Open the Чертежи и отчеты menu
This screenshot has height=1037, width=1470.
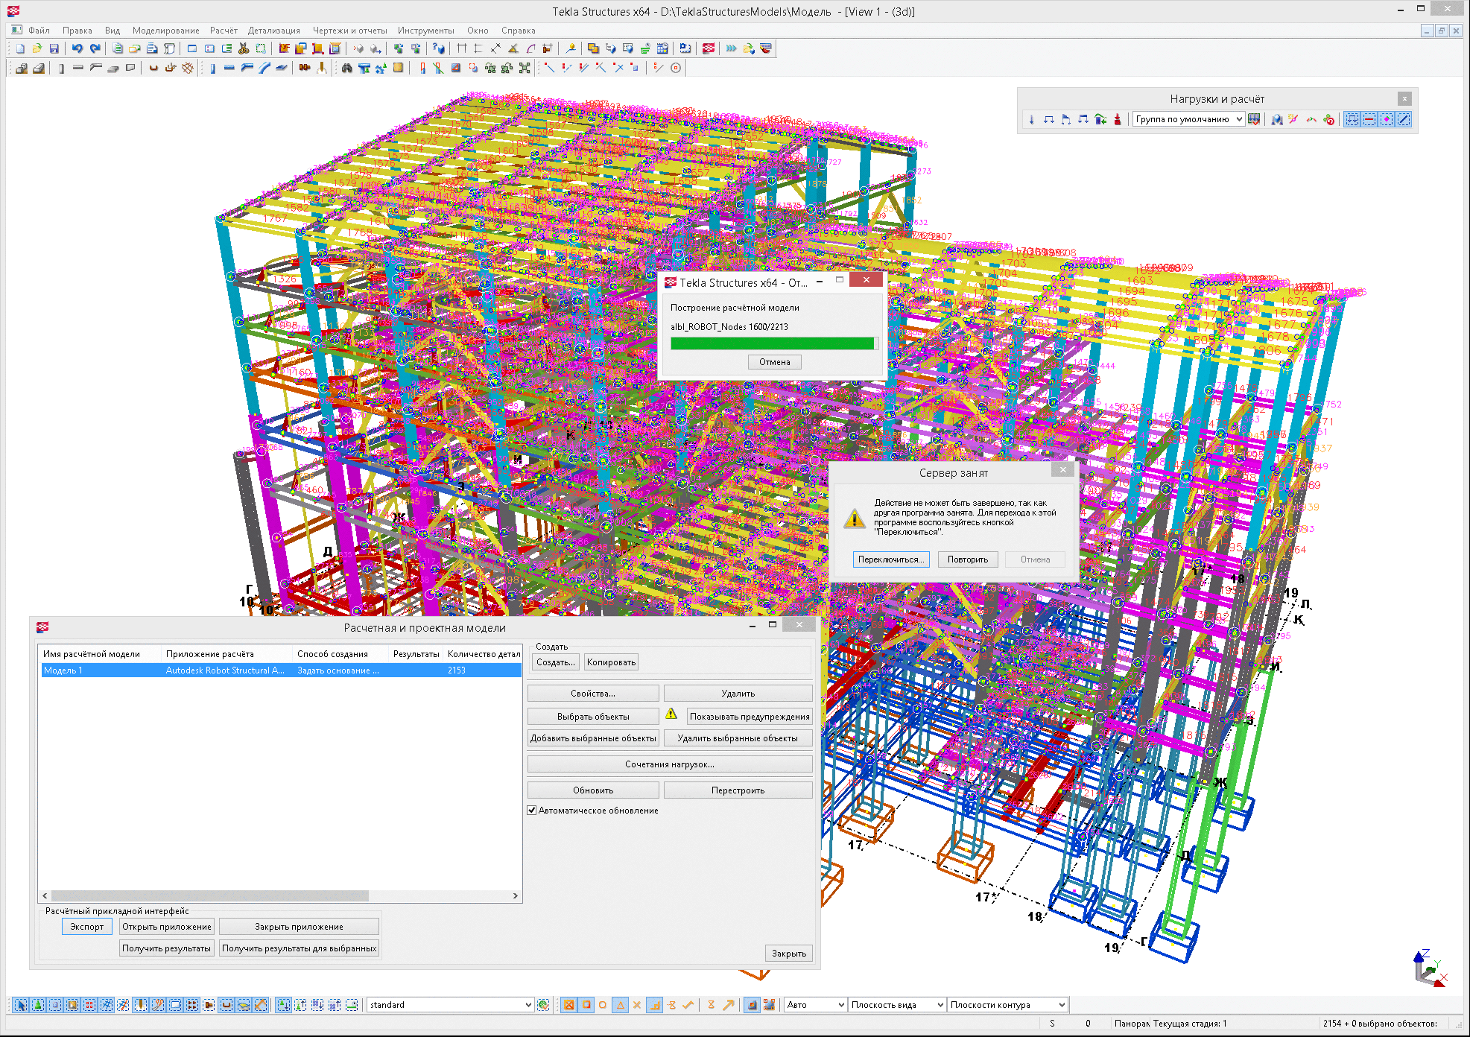(349, 31)
